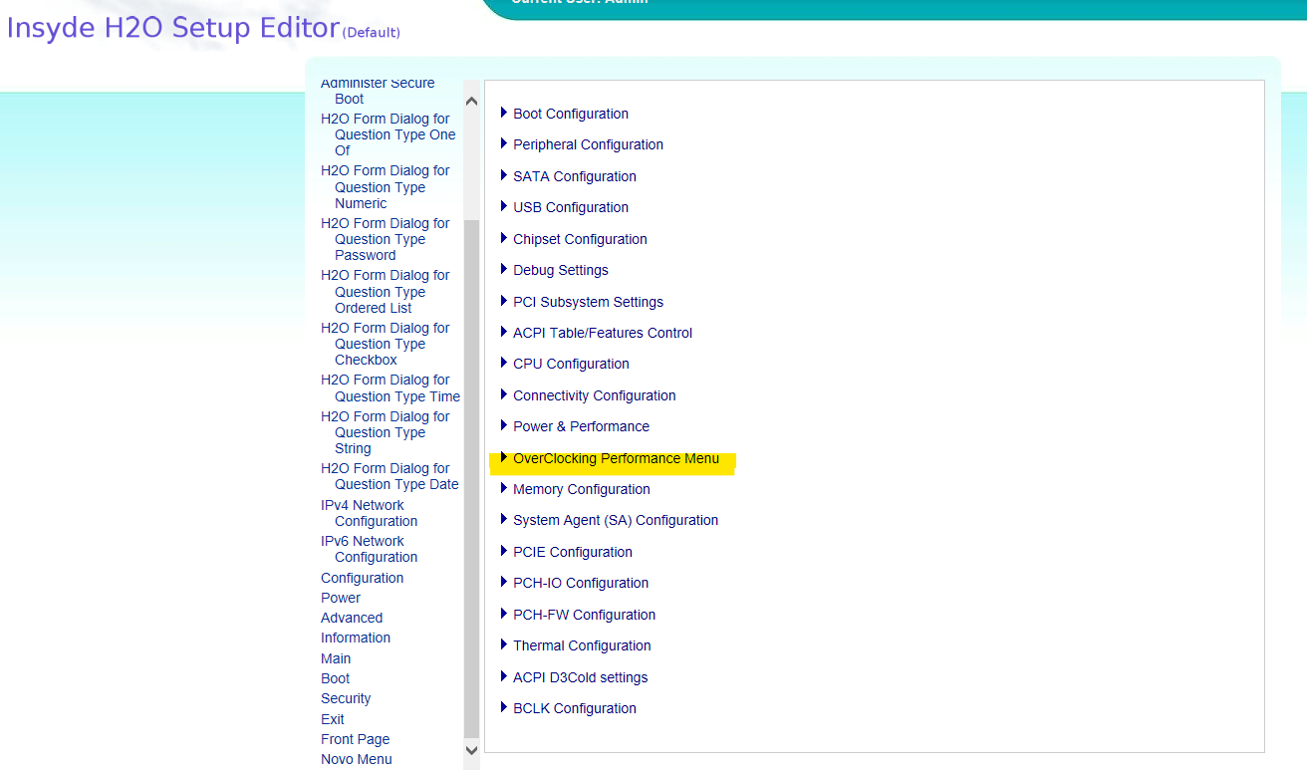The image size is (1307, 770).
Task: Open IPv6 Network Configuration
Action: 369,549
